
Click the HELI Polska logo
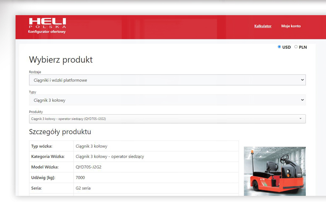click(x=47, y=23)
